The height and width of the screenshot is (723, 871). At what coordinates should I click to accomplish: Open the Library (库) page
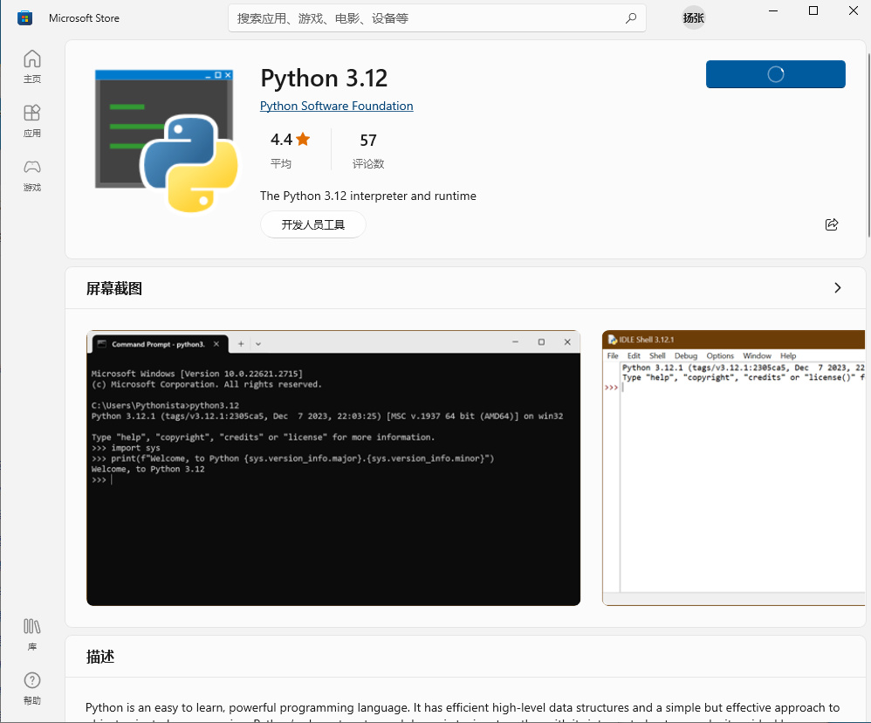[31, 634]
